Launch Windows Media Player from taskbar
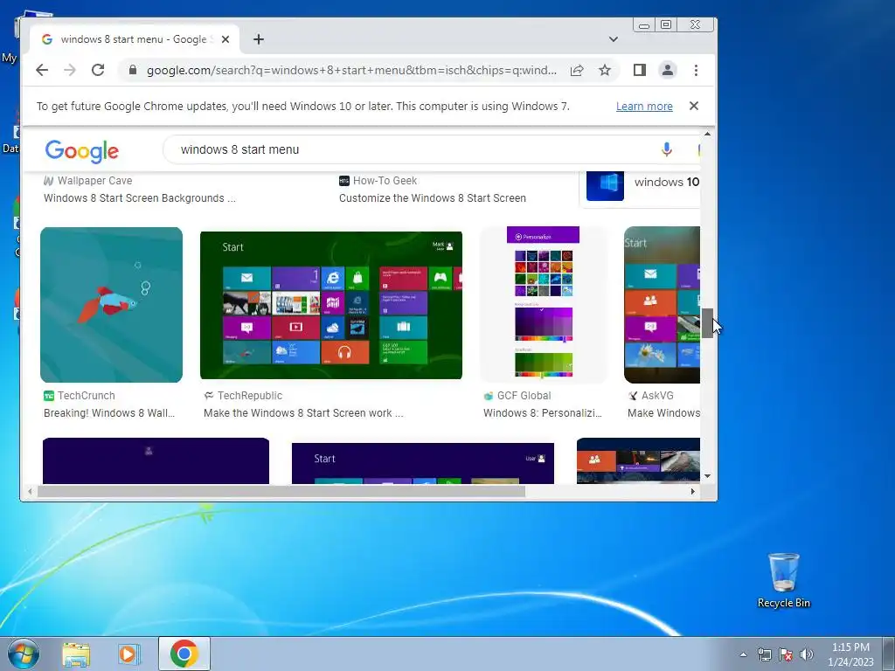The width and height of the screenshot is (895, 671). click(x=128, y=654)
